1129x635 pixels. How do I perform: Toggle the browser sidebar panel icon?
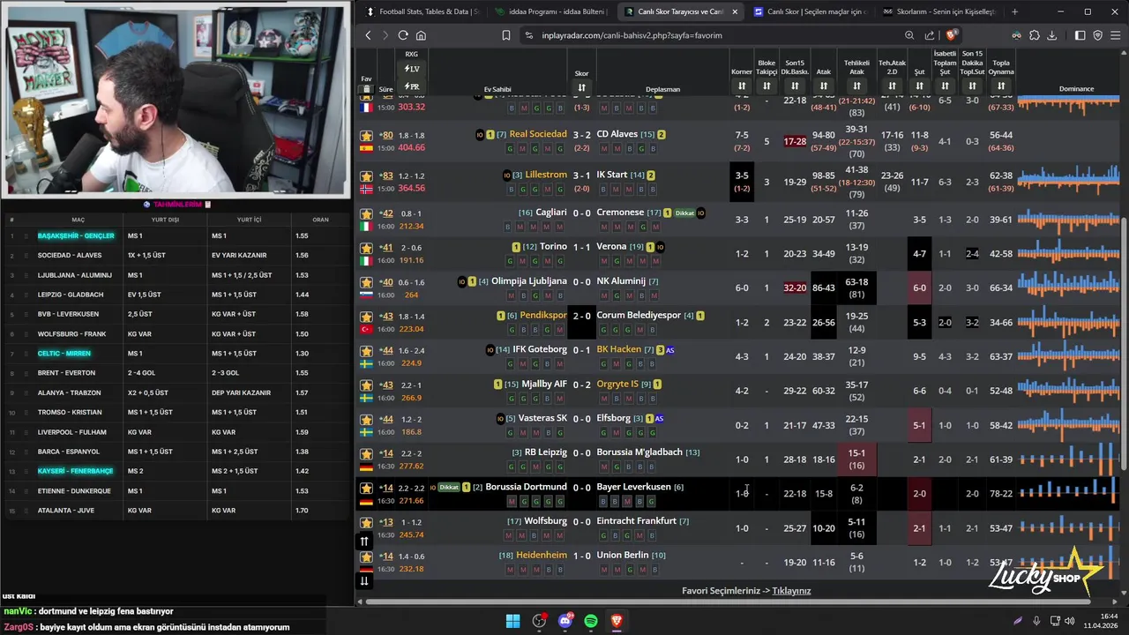click(1080, 35)
